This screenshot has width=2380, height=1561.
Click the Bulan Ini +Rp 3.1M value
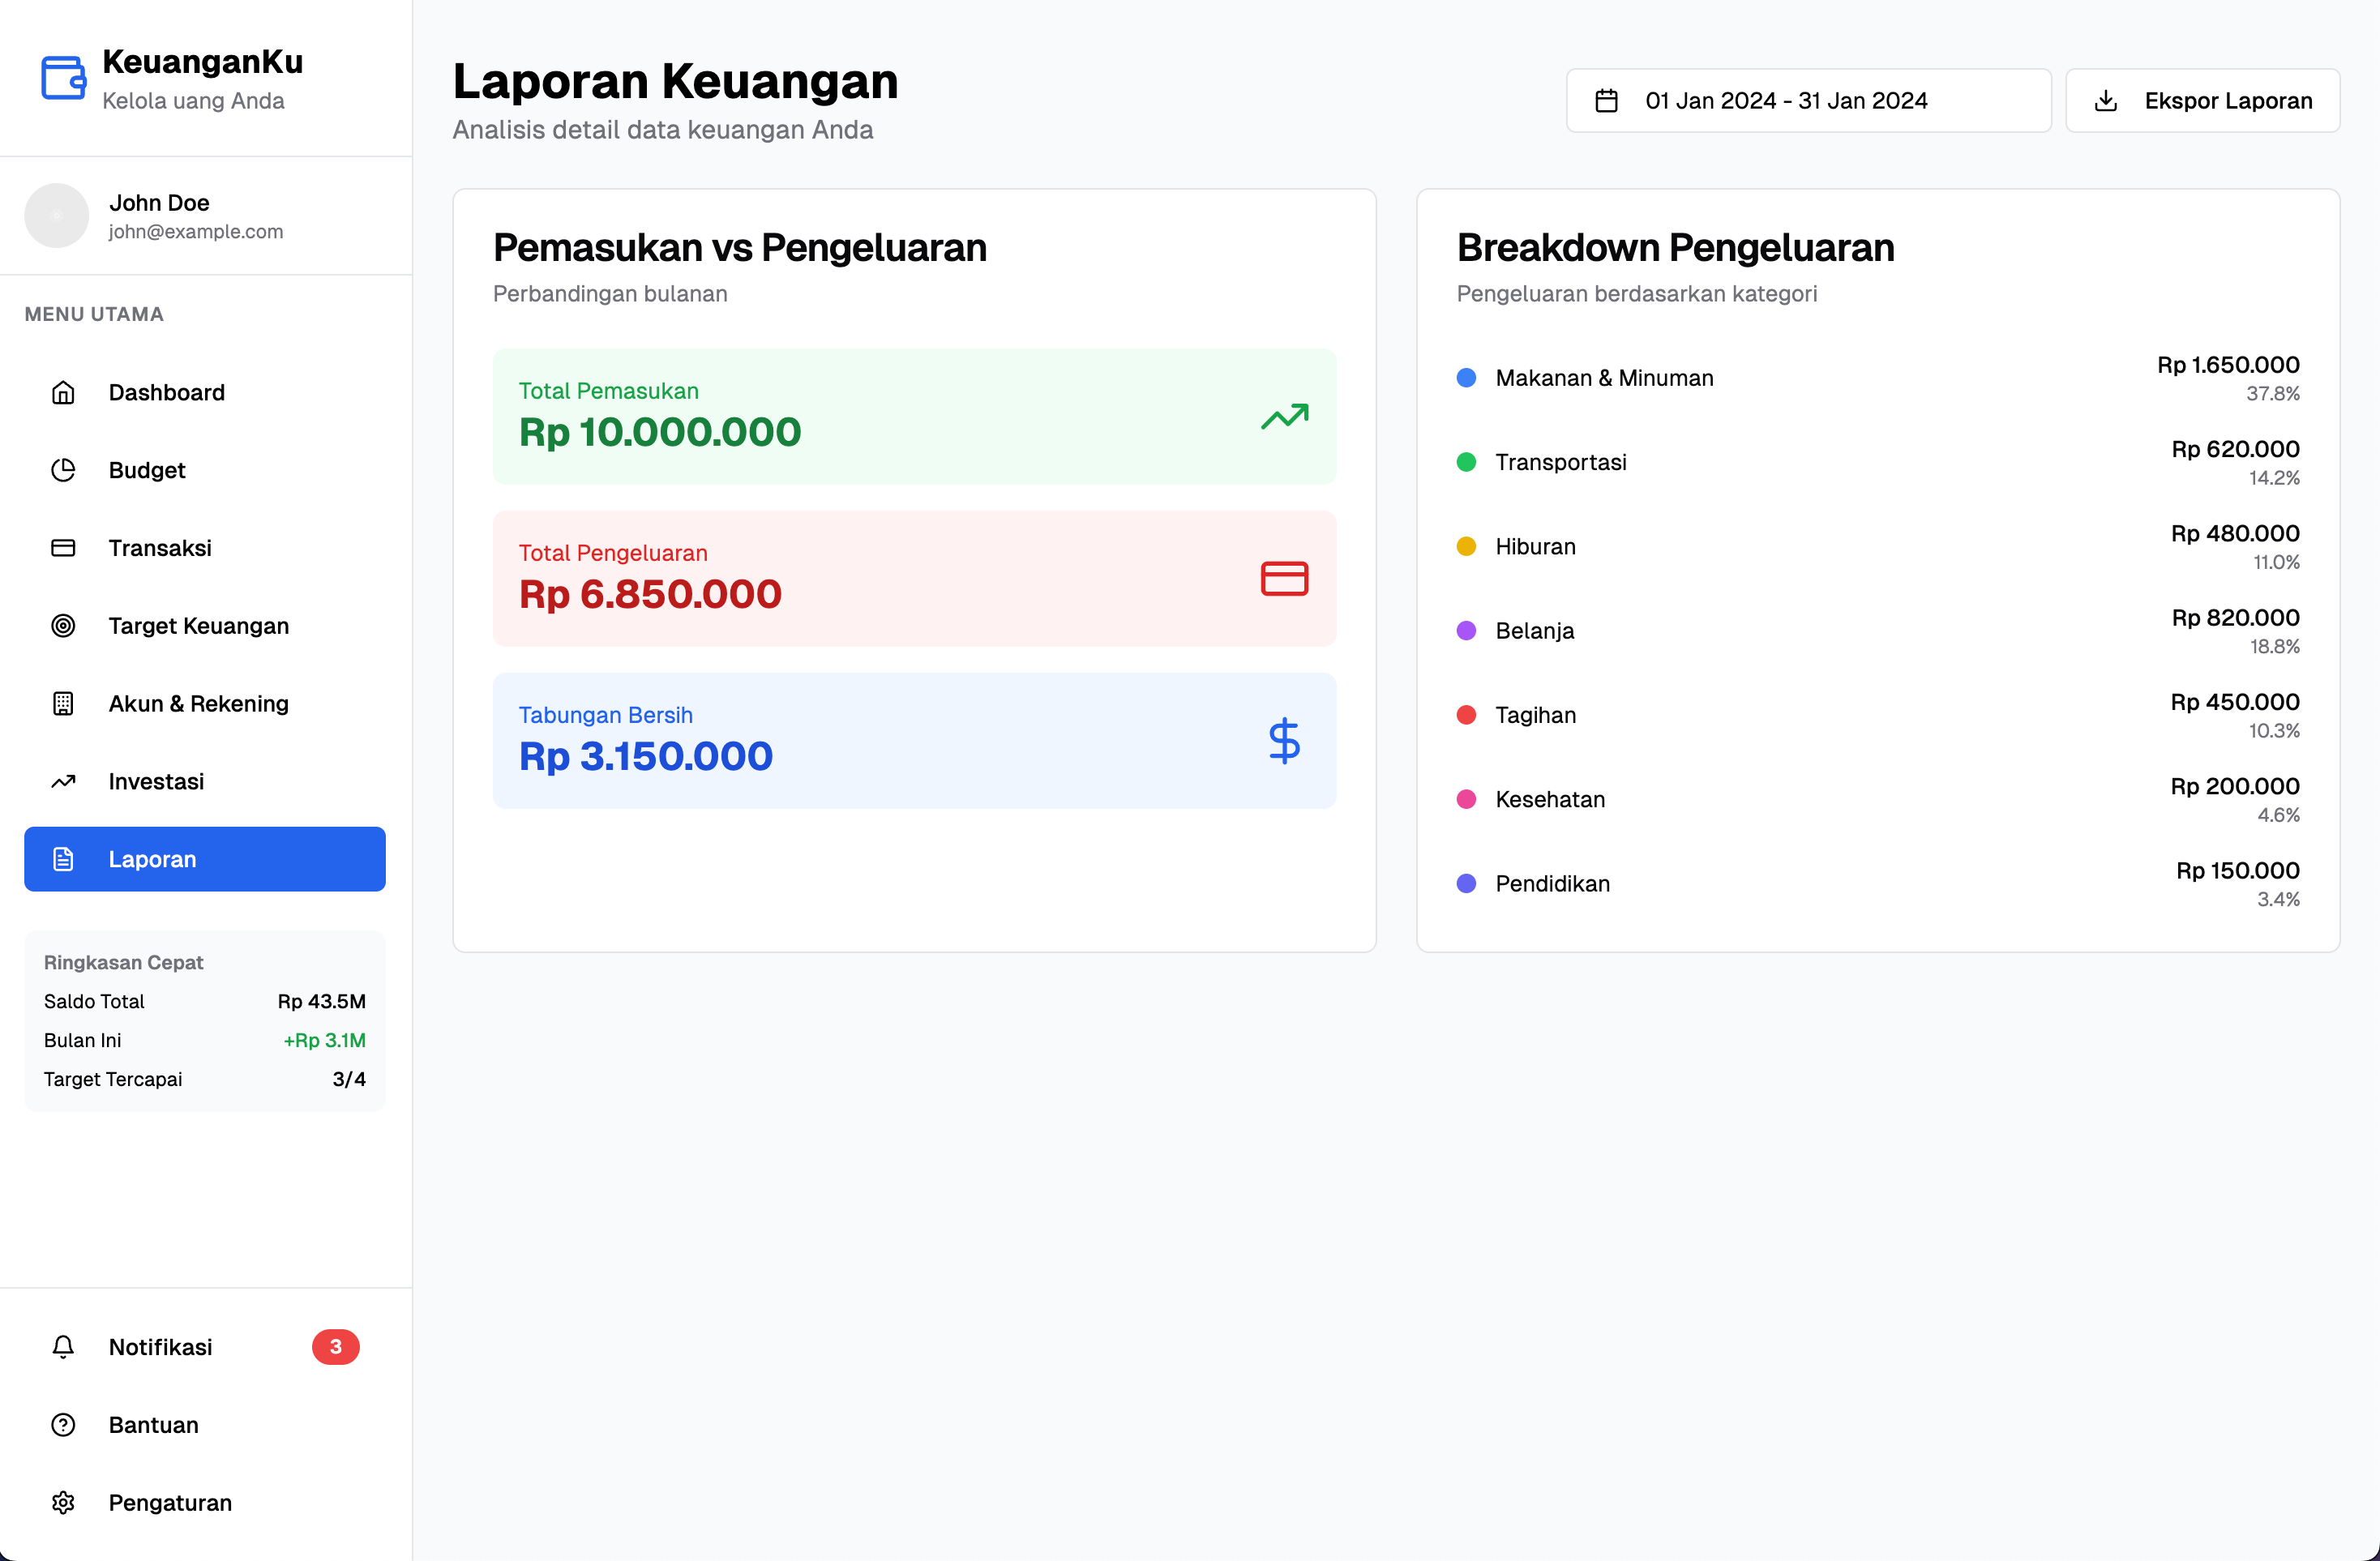pyautogui.click(x=324, y=1041)
